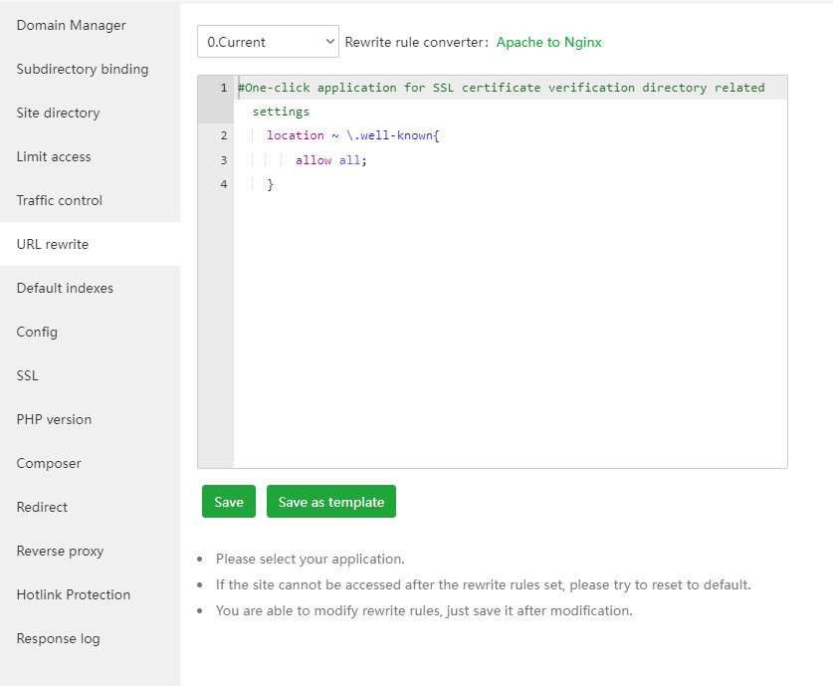Open the Redirect tab
This screenshot has width=833, height=686.
42,507
